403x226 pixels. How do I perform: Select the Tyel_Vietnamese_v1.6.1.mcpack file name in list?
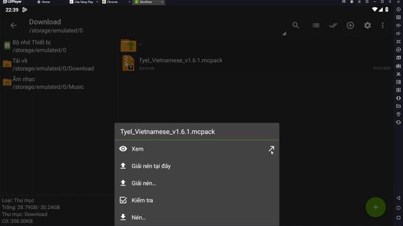coord(181,60)
